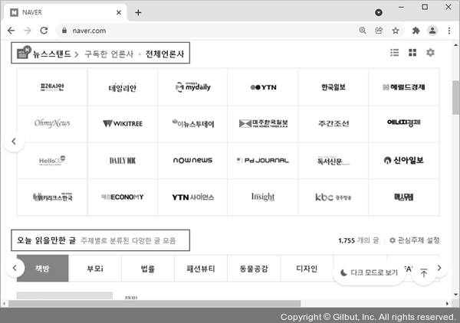The width and height of the screenshot is (460, 323).
Task: Switch newsstand to list view
Action: point(394,52)
